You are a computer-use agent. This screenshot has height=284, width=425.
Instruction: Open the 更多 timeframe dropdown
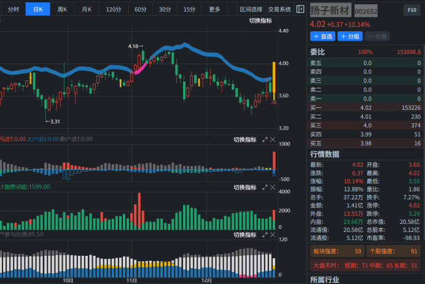[x=214, y=9]
